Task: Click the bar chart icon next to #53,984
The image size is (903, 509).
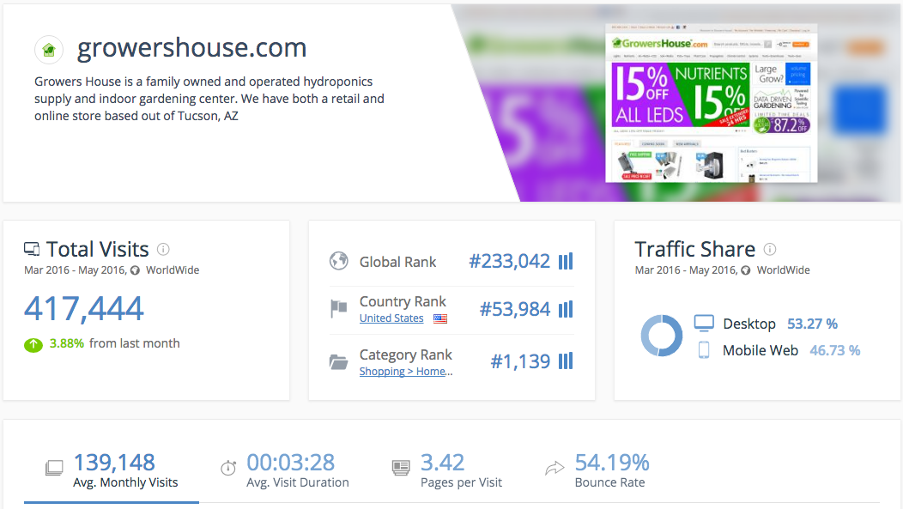Action: [x=566, y=309]
